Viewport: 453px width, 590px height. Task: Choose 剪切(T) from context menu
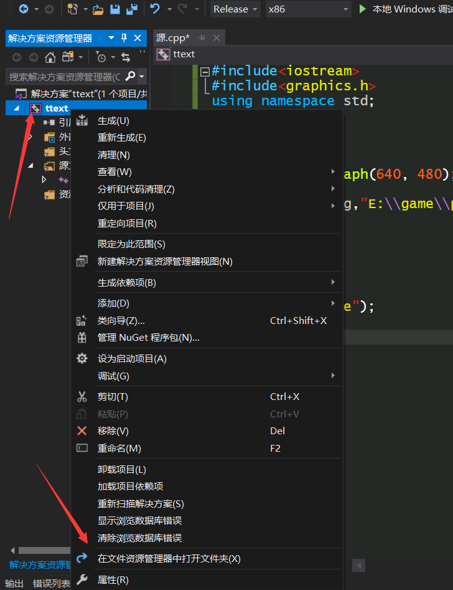pyautogui.click(x=207, y=397)
